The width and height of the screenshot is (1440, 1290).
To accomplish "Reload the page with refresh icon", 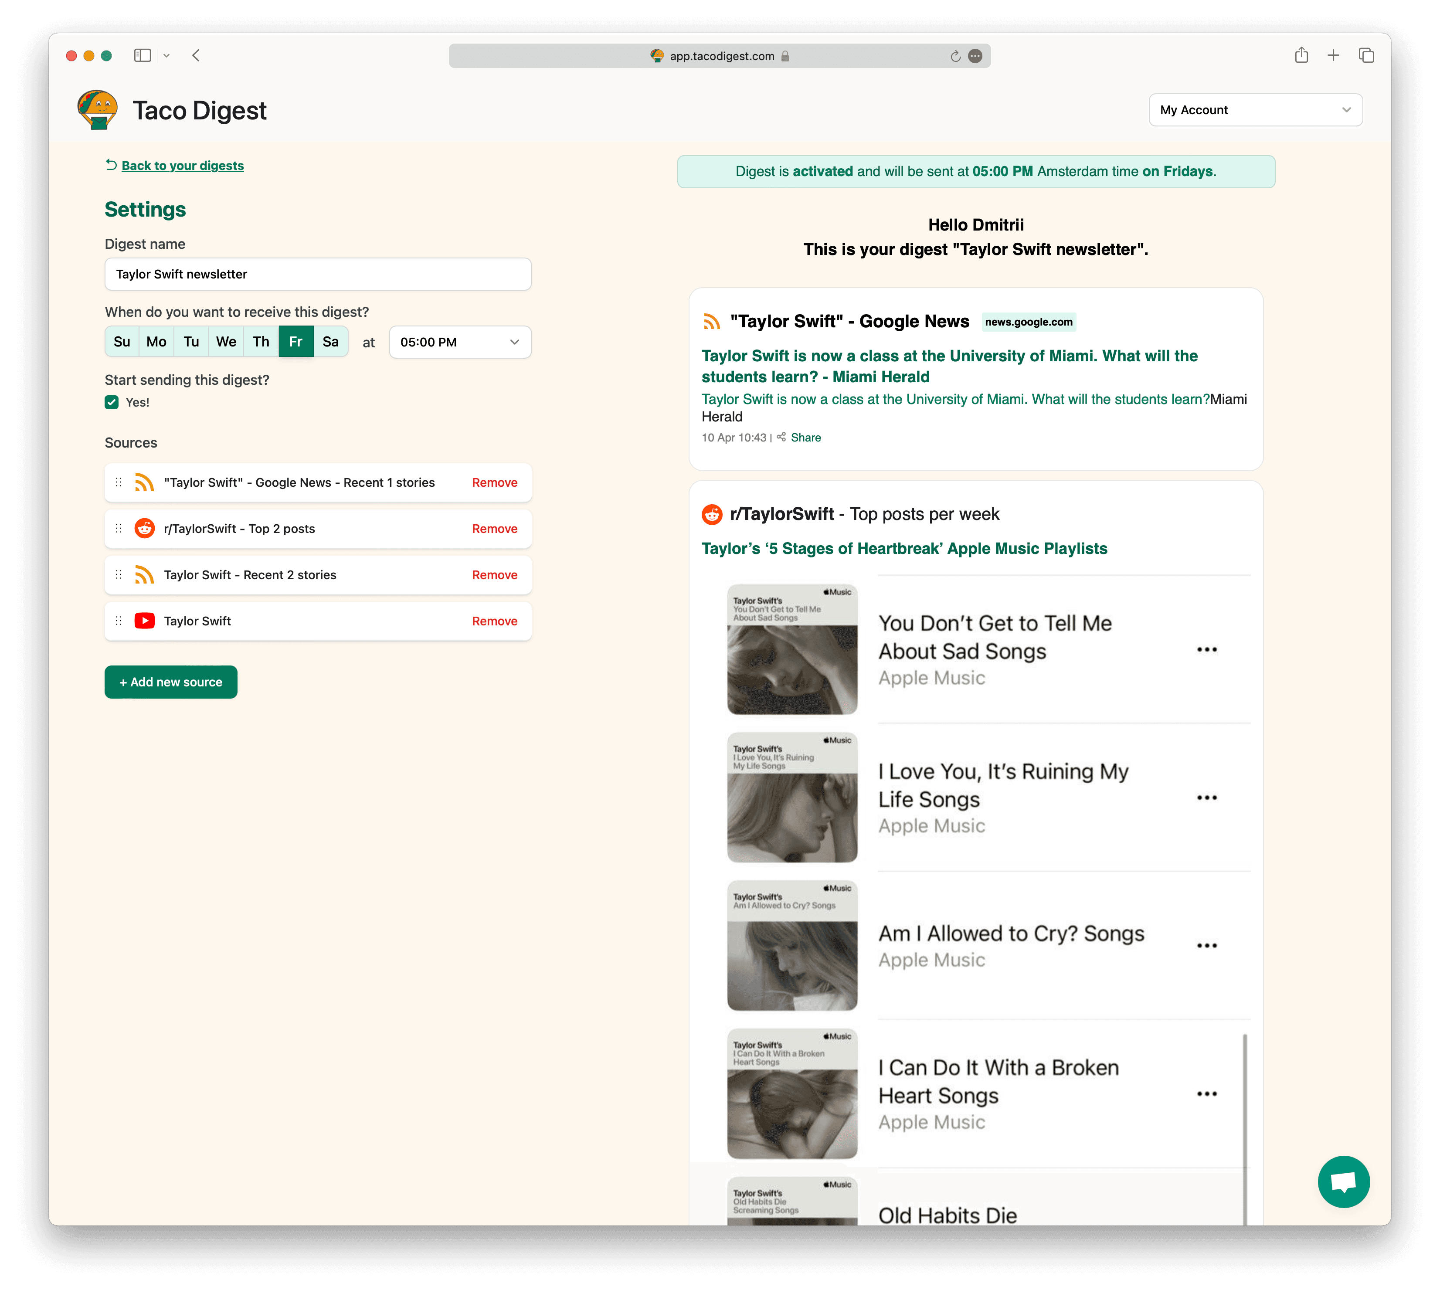I will 955,56.
